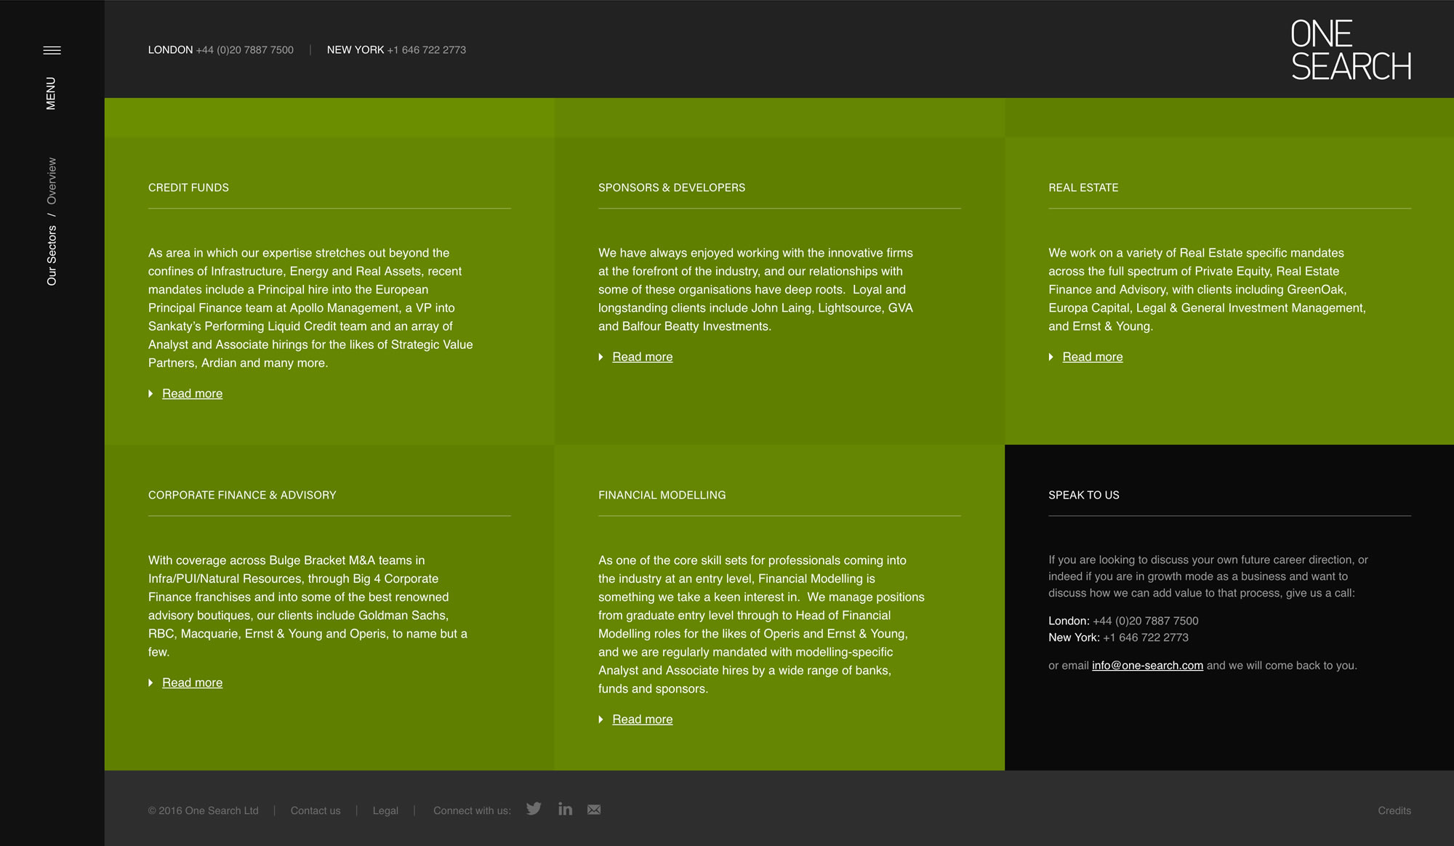1454x846 pixels.
Task: Click arrow beside Real Estate Read more
Action: (x=1051, y=357)
